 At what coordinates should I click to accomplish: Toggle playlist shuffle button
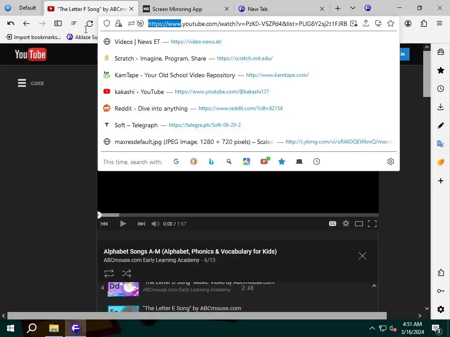tap(126, 273)
